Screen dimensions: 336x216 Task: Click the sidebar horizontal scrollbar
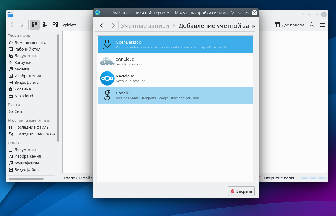click(x=26, y=179)
